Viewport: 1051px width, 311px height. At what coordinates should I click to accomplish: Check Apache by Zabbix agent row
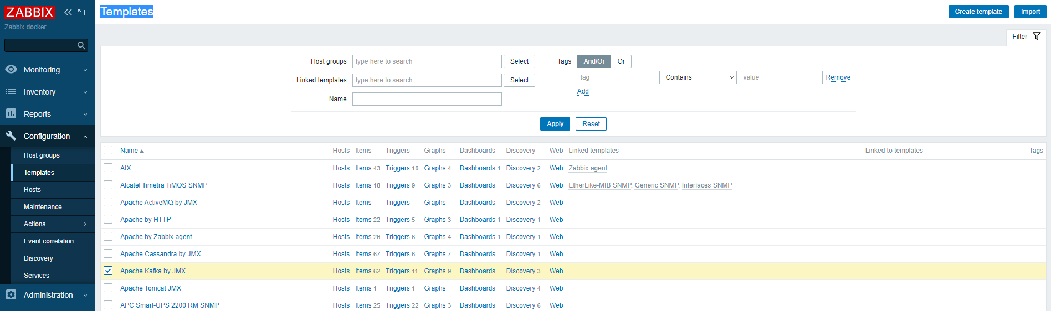(108, 236)
